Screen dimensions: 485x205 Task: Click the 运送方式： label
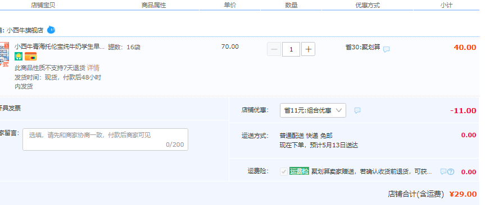[x=255, y=136]
